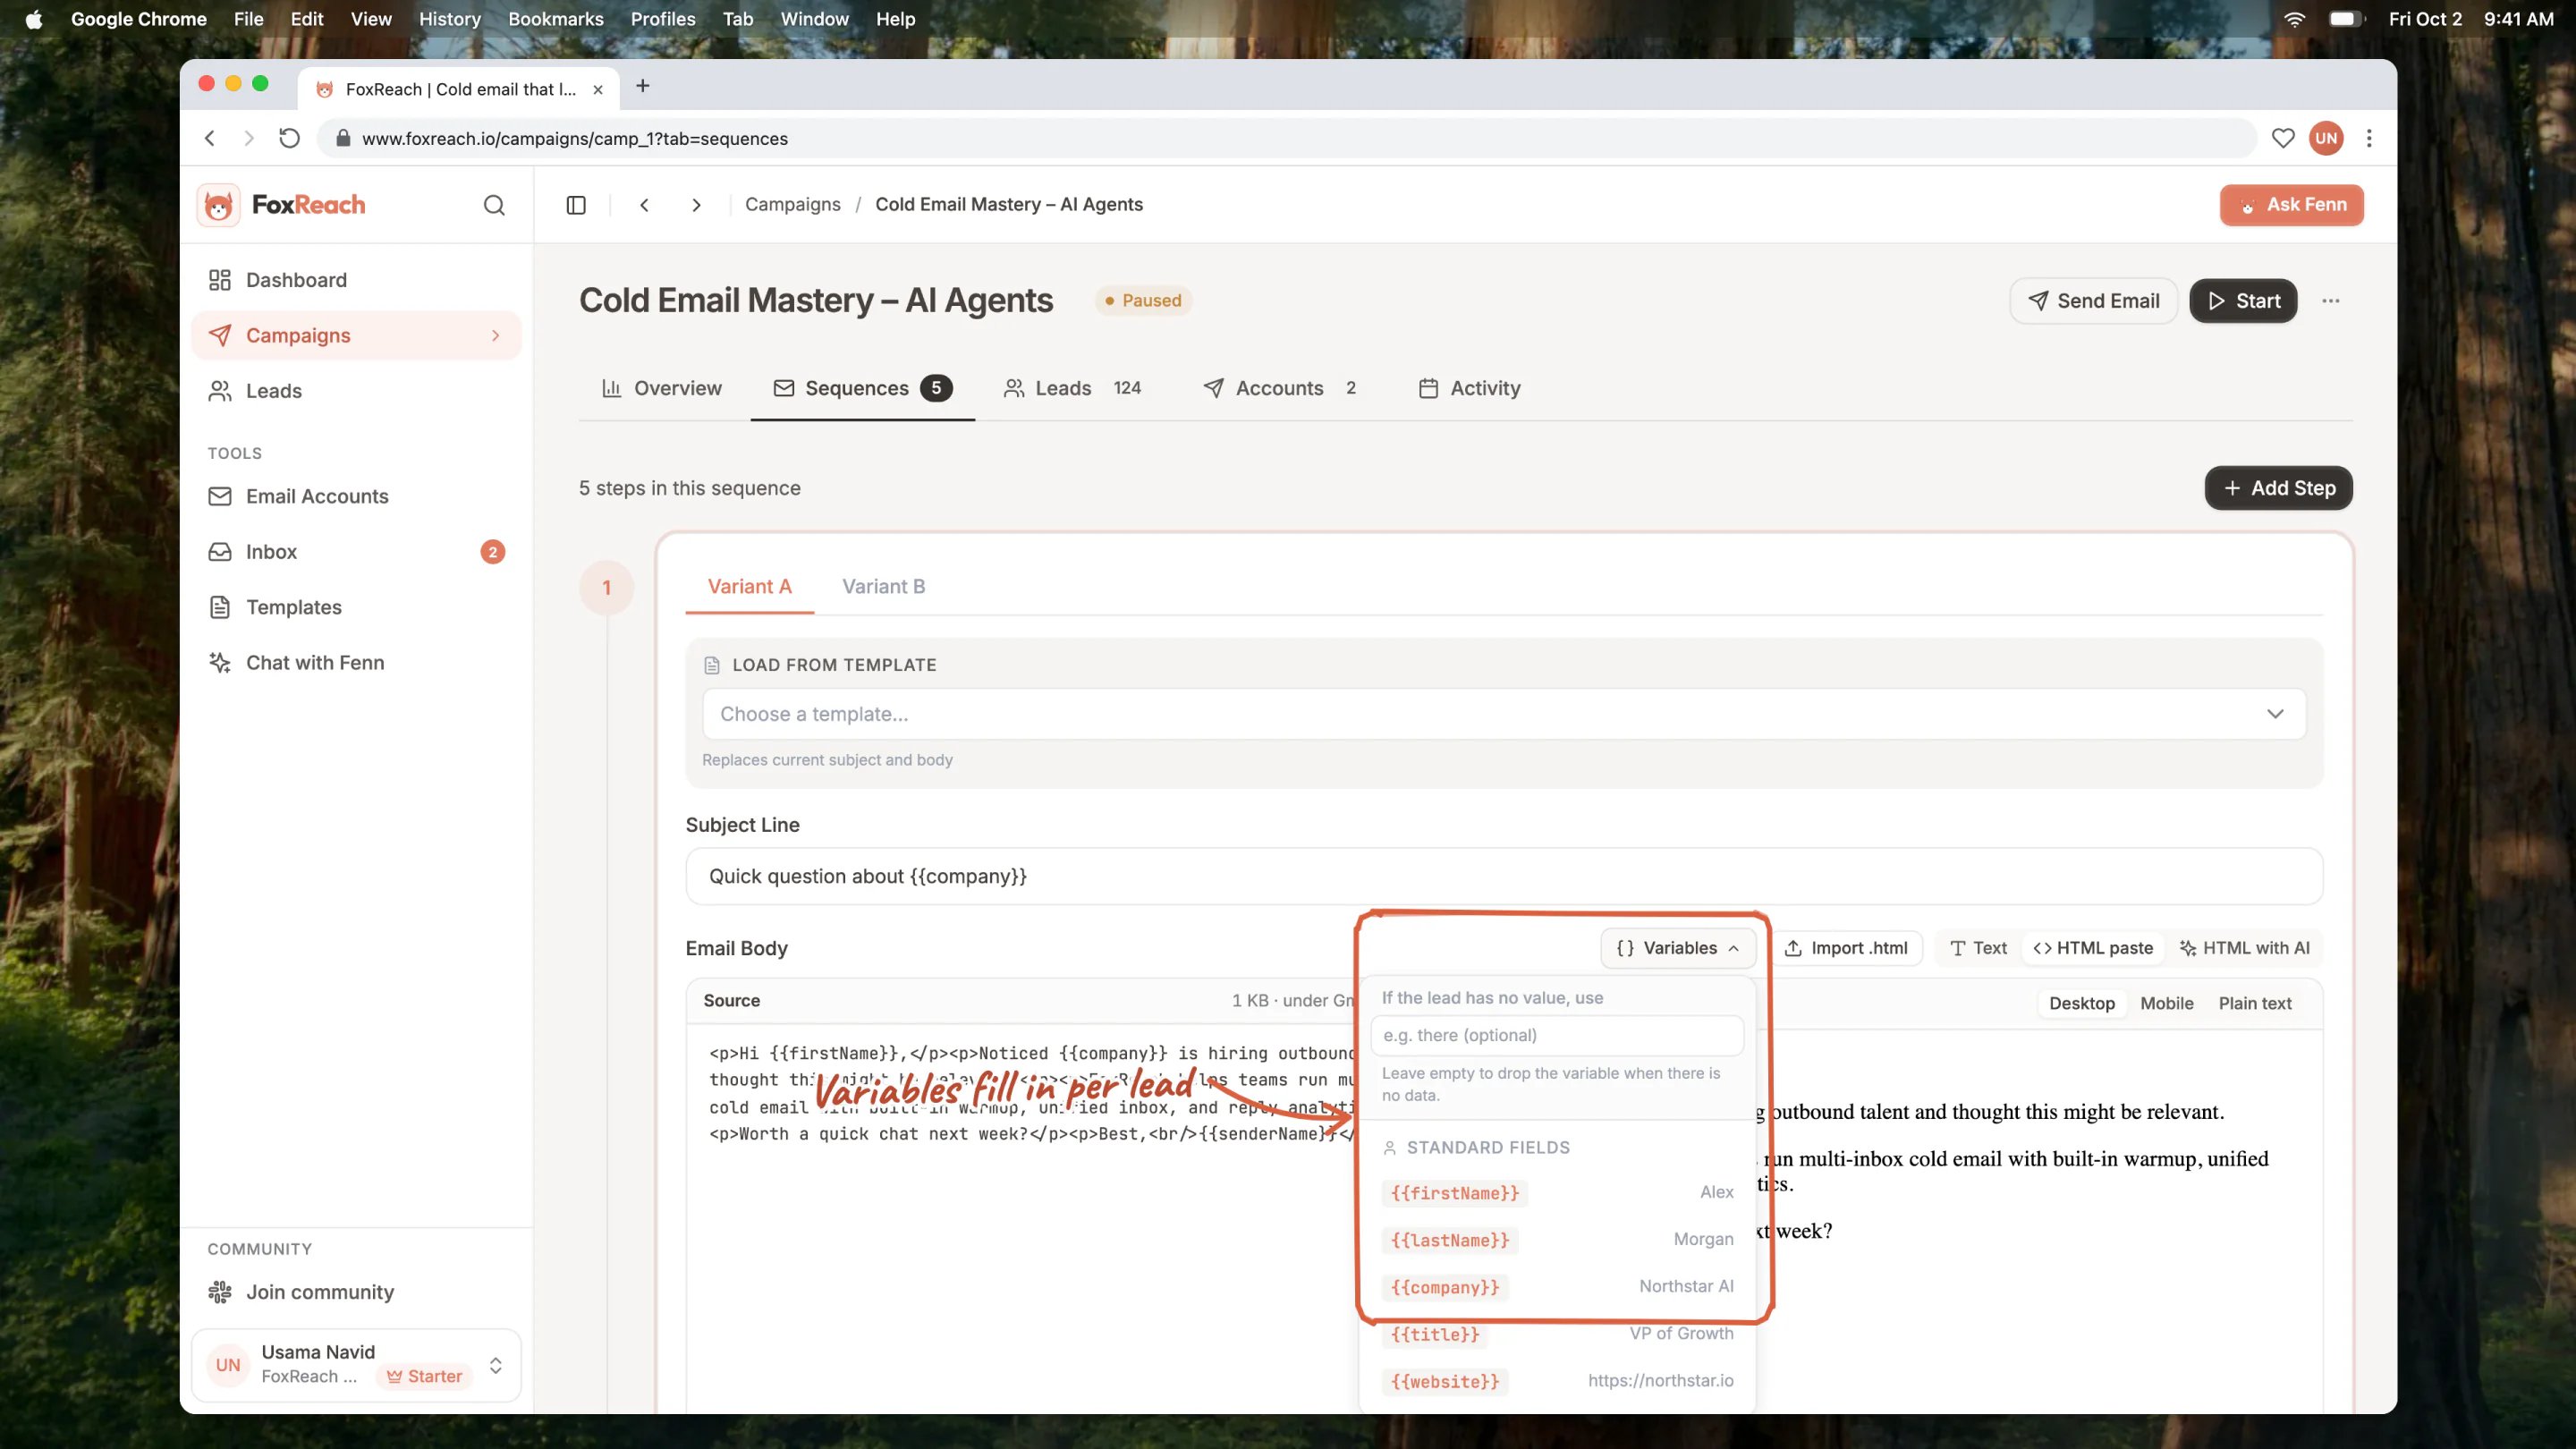Select HTML paste mode

tap(2093, 948)
